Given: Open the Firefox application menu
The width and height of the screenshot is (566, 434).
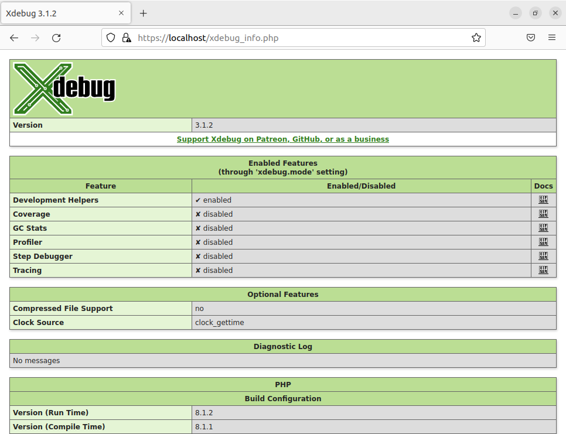Looking at the screenshot, I should [x=552, y=37].
